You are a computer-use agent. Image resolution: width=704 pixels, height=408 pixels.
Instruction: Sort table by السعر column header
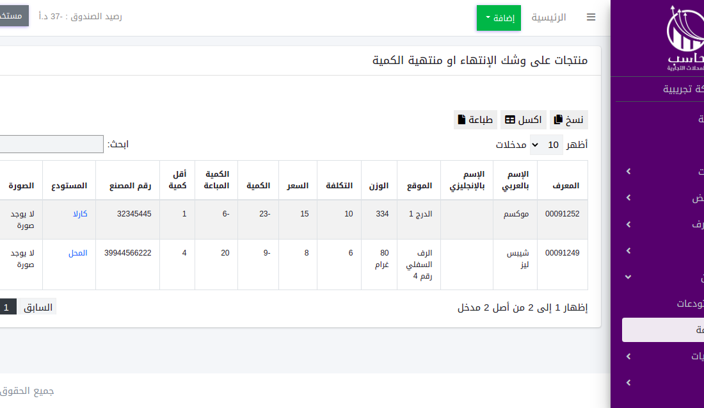coord(298,186)
